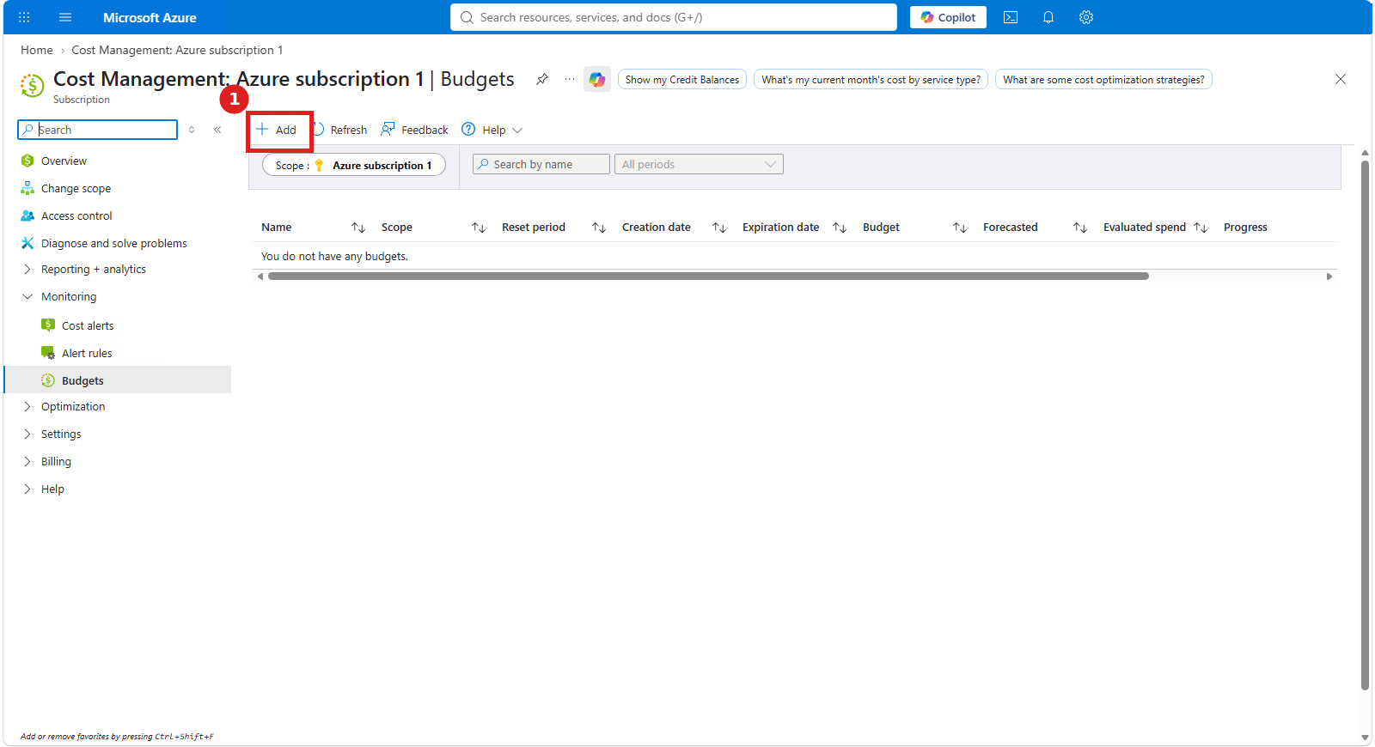Add a new budget
The image size is (1375, 747).
click(x=277, y=130)
